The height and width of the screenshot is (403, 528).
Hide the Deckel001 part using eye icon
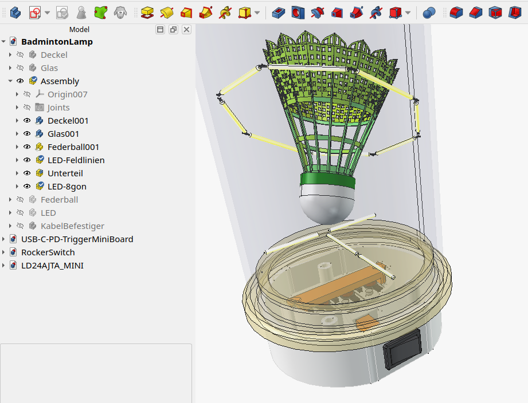pos(27,121)
